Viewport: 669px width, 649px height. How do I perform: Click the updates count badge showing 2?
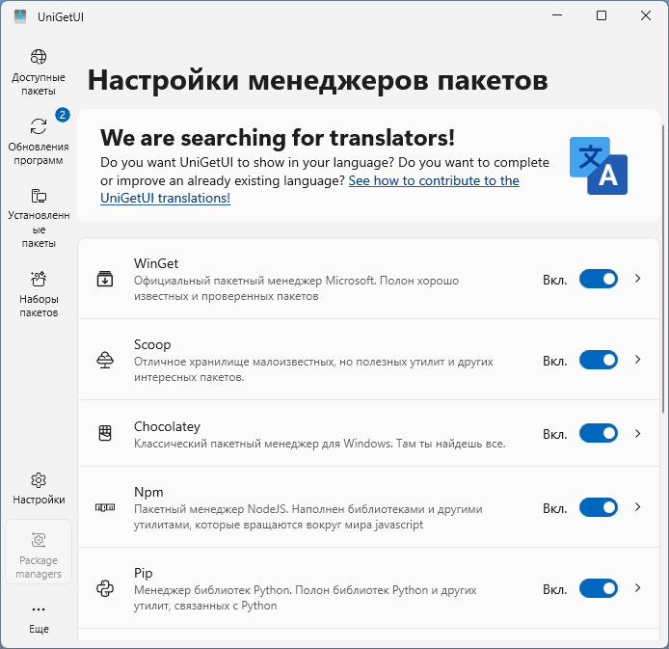click(63, 115)
